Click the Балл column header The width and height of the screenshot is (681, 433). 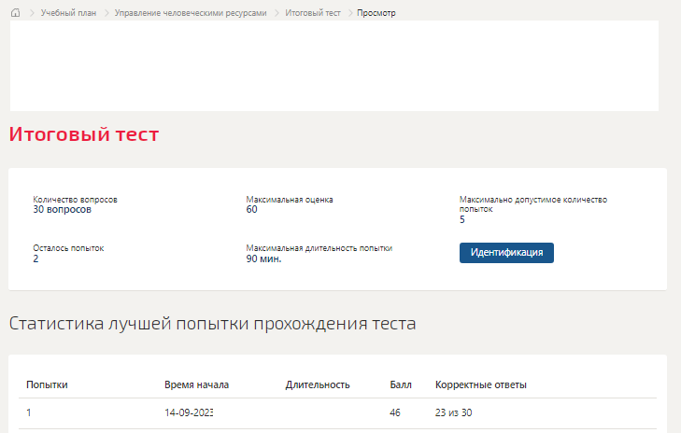point(401,384)
